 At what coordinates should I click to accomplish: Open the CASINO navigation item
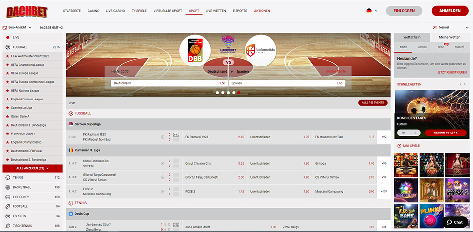tap(93, 11)
